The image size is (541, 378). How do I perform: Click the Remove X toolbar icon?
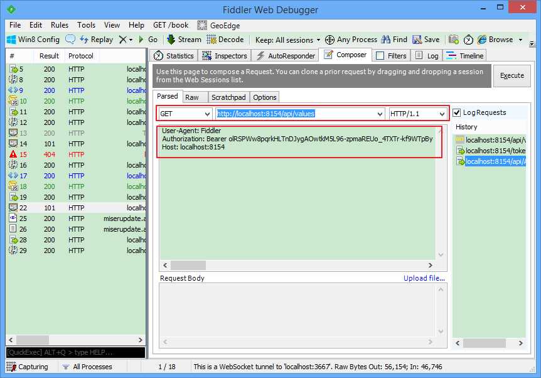[123, 40]
